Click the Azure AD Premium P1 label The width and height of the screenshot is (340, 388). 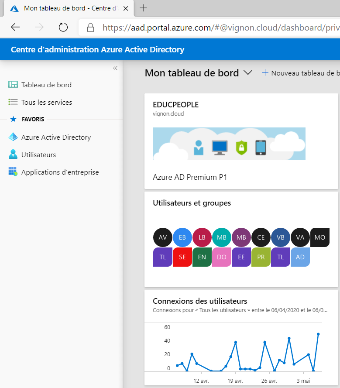(x=190, y=177)
